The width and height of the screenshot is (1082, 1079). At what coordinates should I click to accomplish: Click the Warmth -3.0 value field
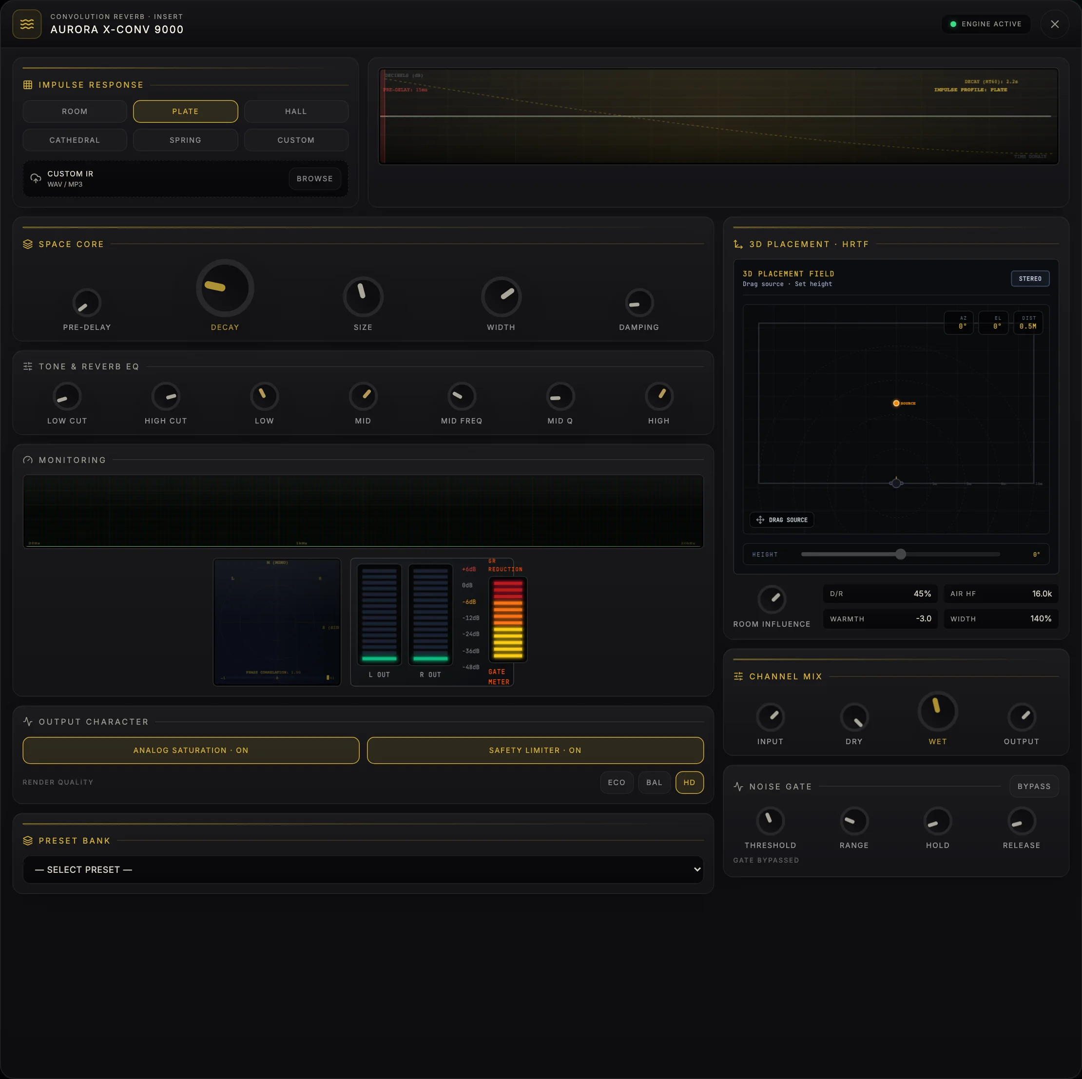tap(880, 619)
